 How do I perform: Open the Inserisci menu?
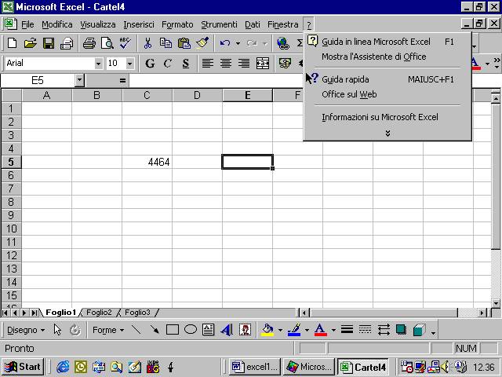[139, 24]
